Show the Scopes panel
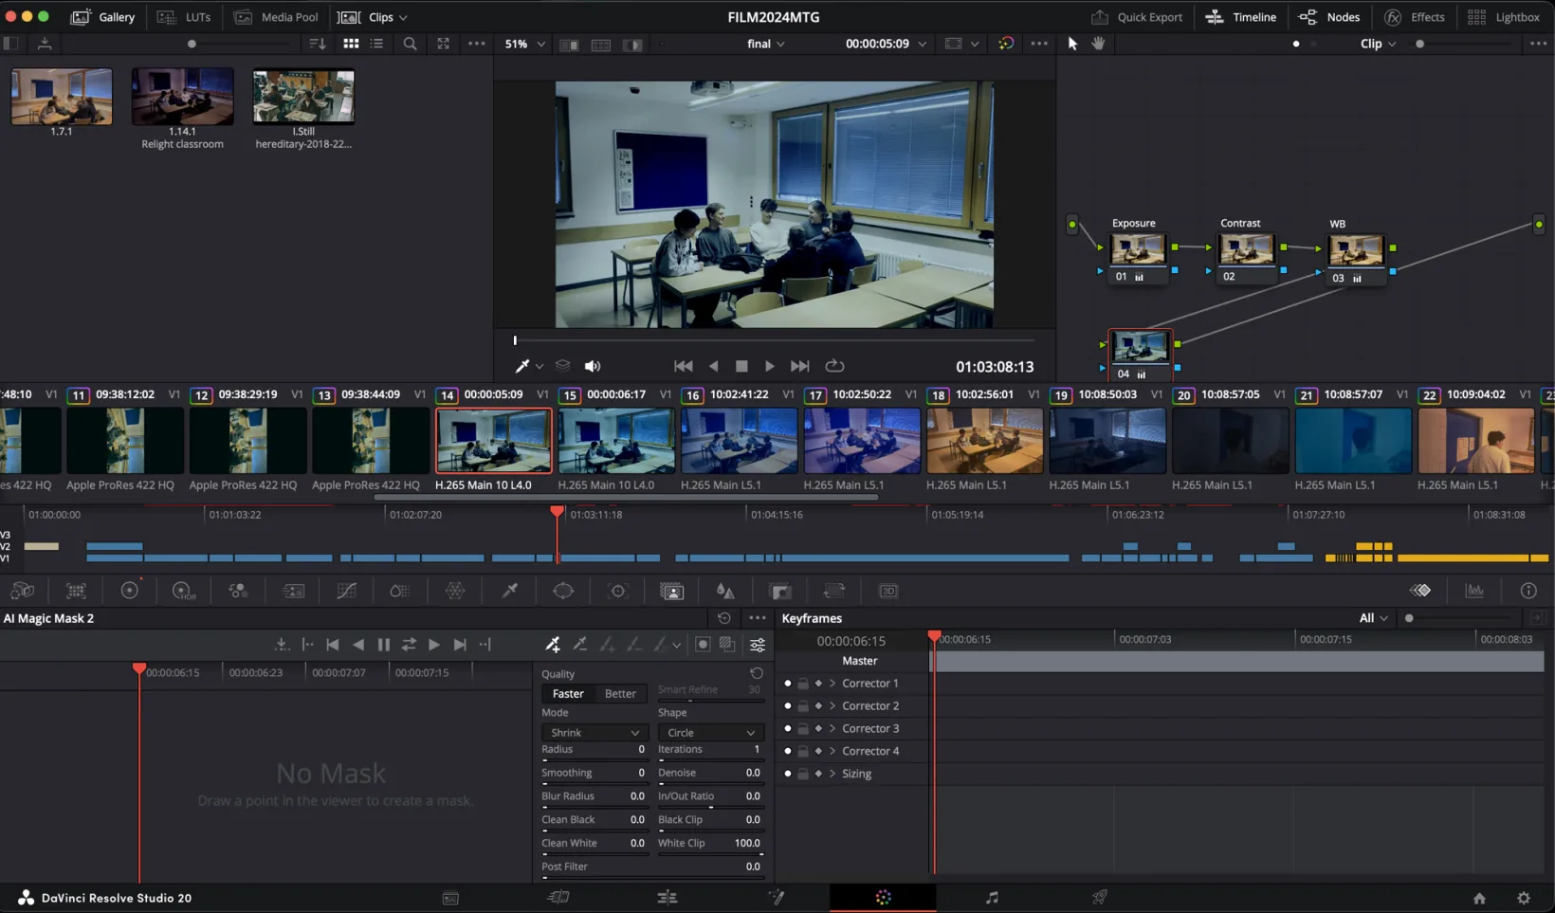Screen dimensions: 1555x913 pos(1474,591)
